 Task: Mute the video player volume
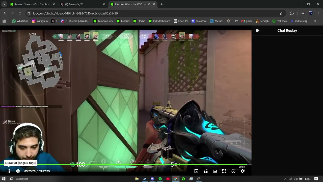pos(18,171)
